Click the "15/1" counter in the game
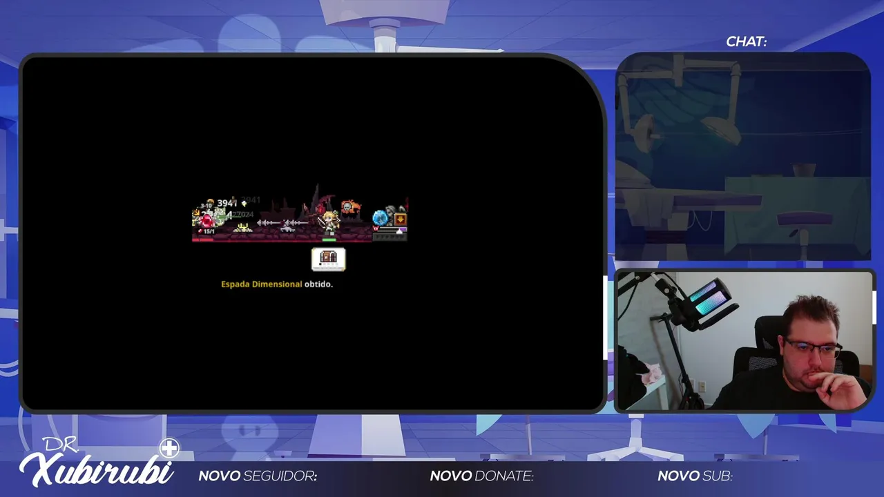Viewport: 884px width, 497px height. (208, 232)
